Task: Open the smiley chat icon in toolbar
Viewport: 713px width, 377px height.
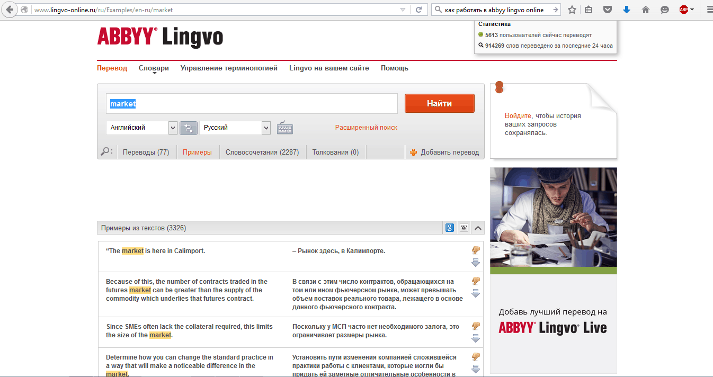Action: (665, 10)
